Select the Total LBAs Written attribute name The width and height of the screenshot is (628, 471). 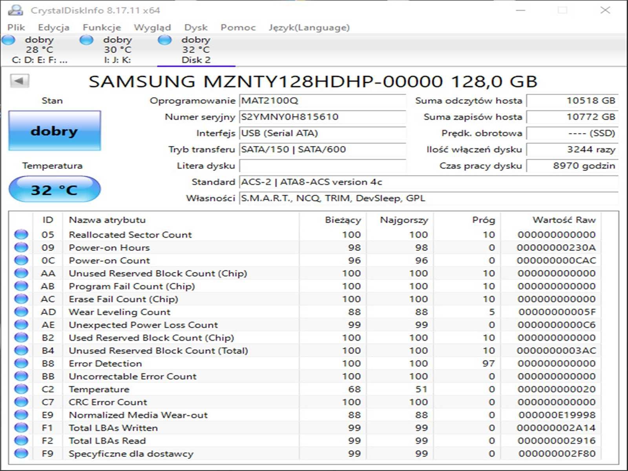tap(113, 428)
